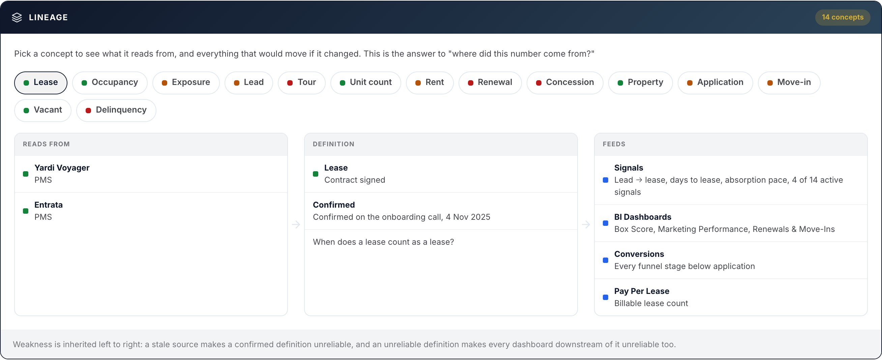Click "Box Score, Marketing Performance, Renewals & Move-Ins"
This screenshot has height=360, width=882.
click(725, 229)
